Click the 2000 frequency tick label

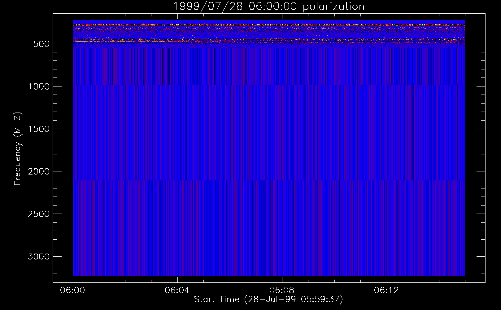tap(39, 171)
